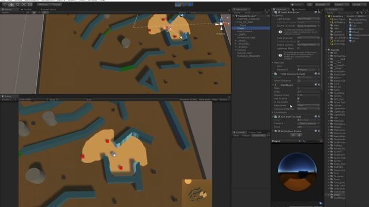This screenshot has height=207, width=369.
Task: Switch to the Console tab
Action: click(x=240, y=132)
